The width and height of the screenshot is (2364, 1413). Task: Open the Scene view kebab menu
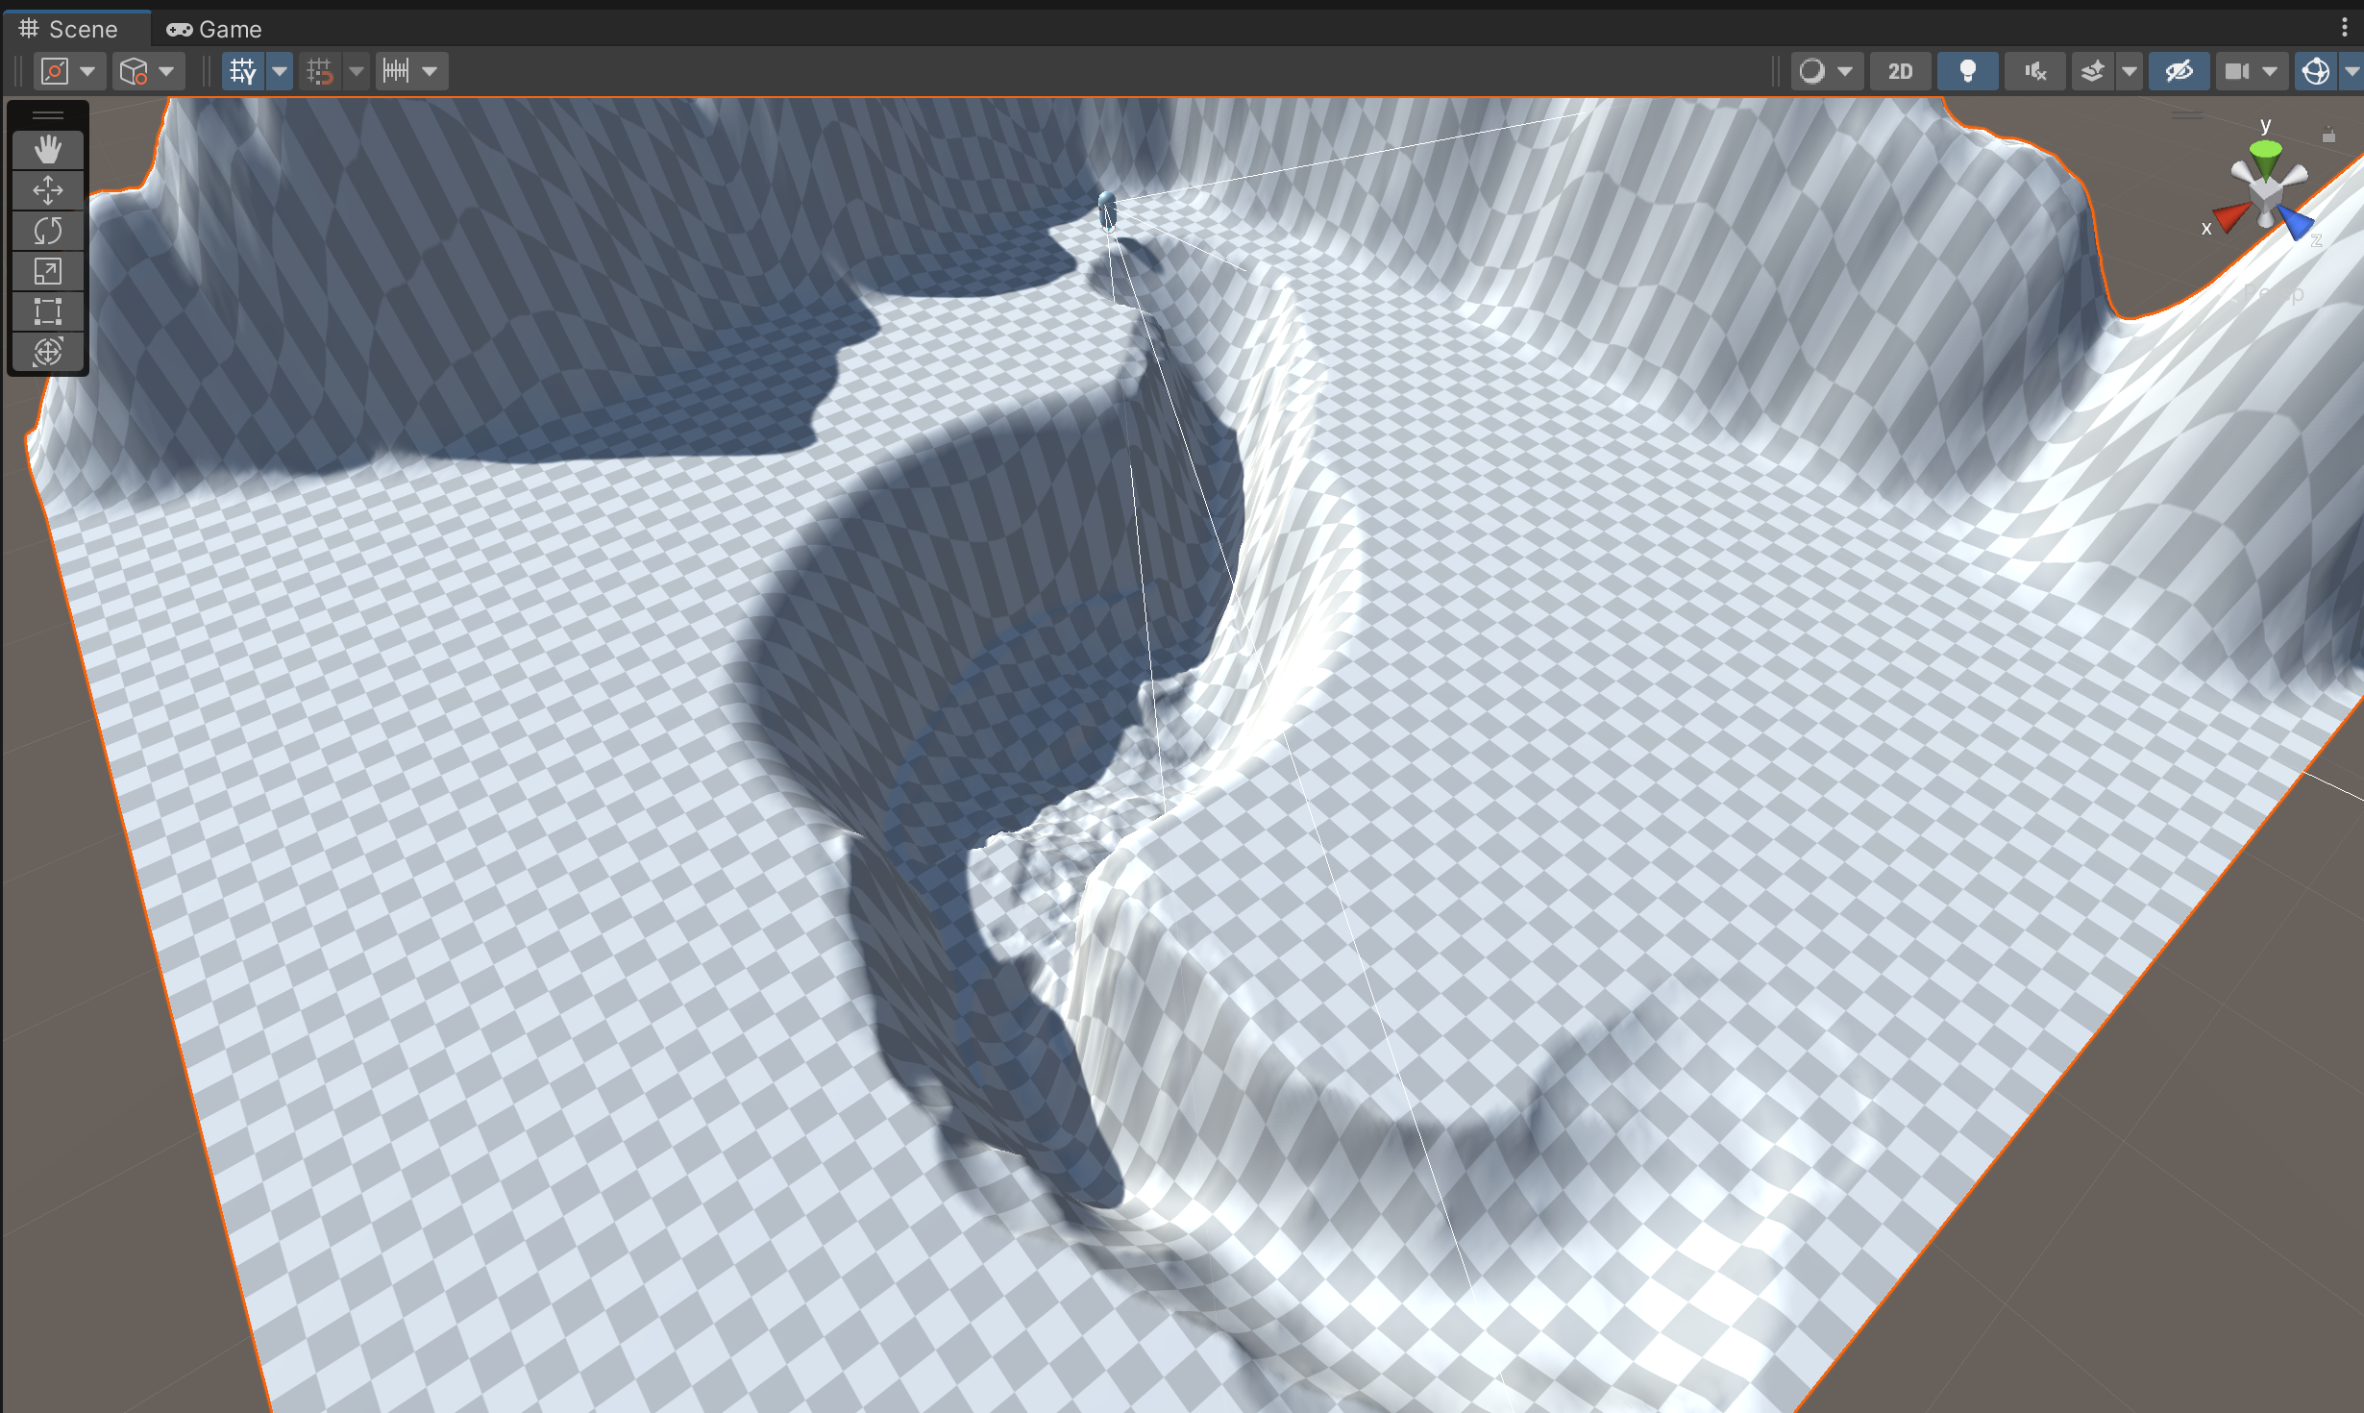pos(2344,28)
